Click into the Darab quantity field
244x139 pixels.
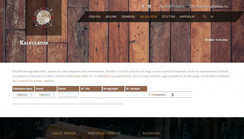coord(68,94)
